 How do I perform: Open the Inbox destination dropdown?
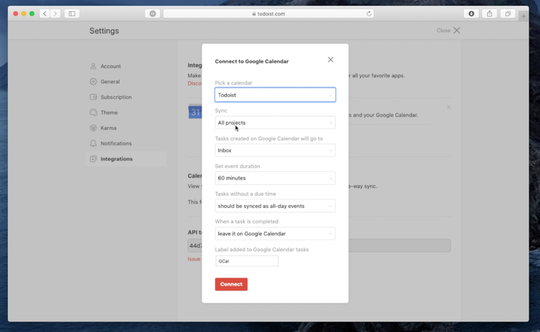[x=275, y=150]
